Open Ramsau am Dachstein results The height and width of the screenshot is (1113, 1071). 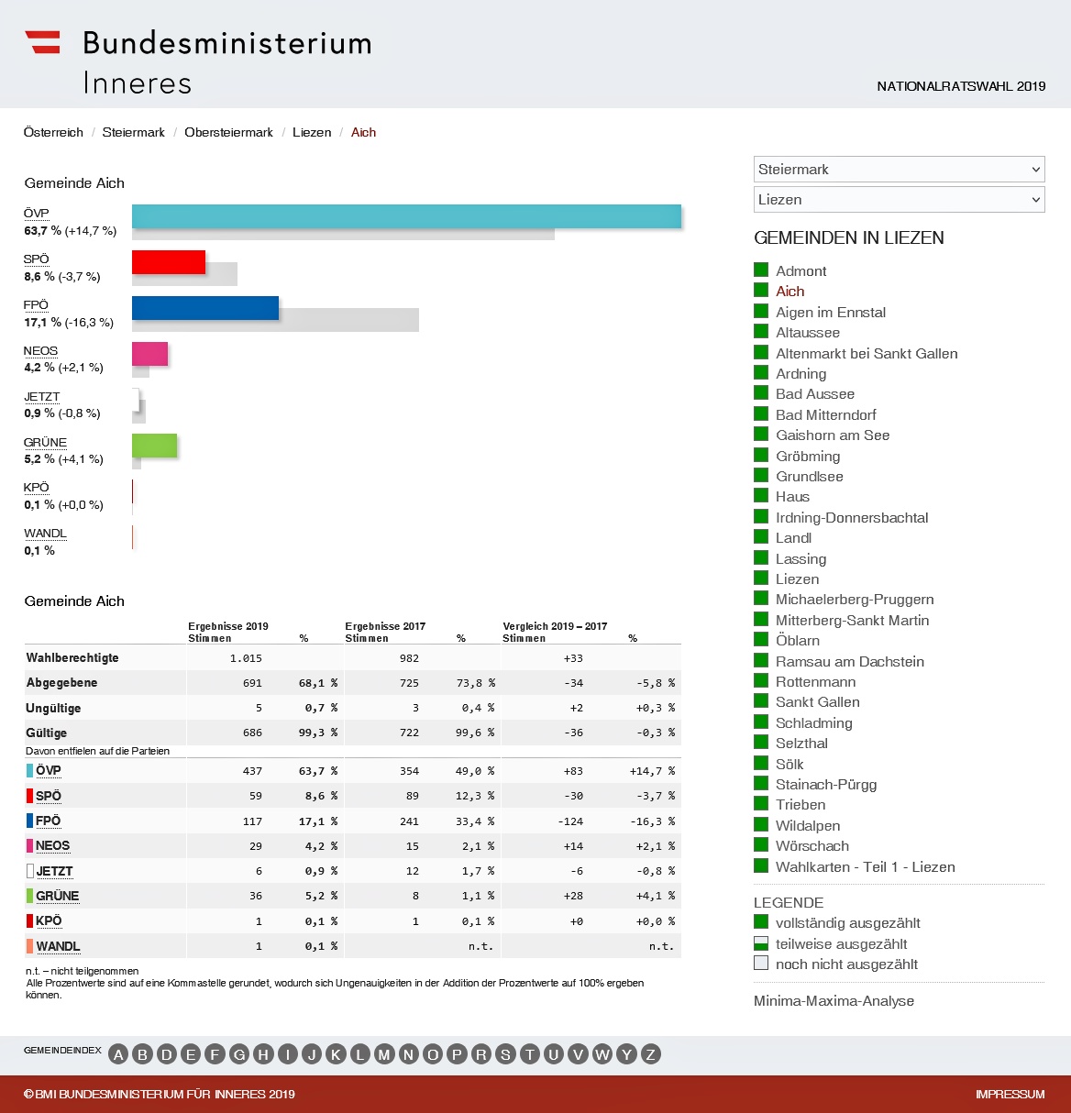point(849,661)
